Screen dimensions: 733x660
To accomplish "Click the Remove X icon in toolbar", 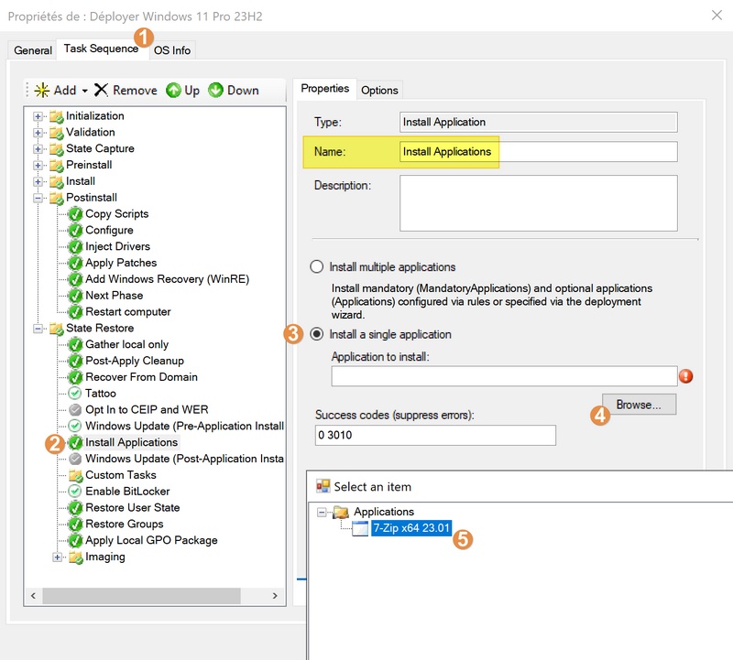I will click(x=102, y=90).
